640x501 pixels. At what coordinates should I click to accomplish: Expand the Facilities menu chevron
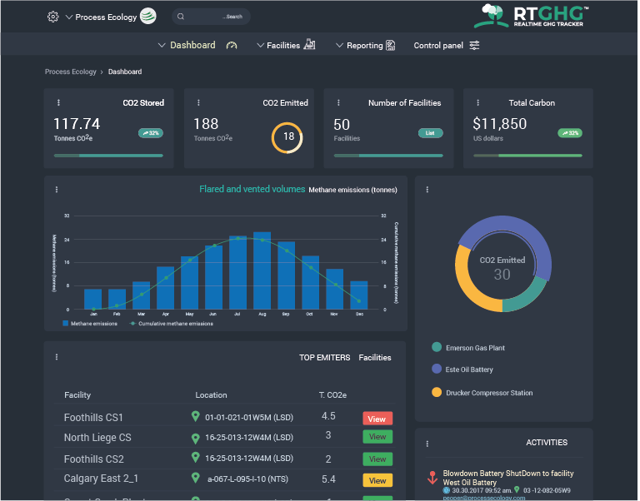coord(260,45)
